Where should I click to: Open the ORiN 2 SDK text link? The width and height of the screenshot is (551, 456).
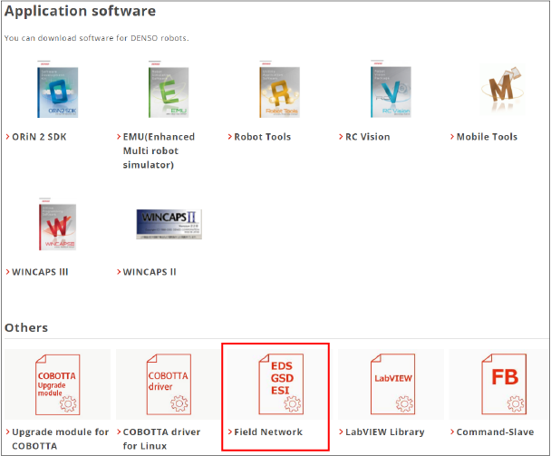coord(41,137)
